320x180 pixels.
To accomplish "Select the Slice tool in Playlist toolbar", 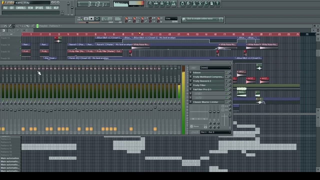I will [x=27, y=26].
